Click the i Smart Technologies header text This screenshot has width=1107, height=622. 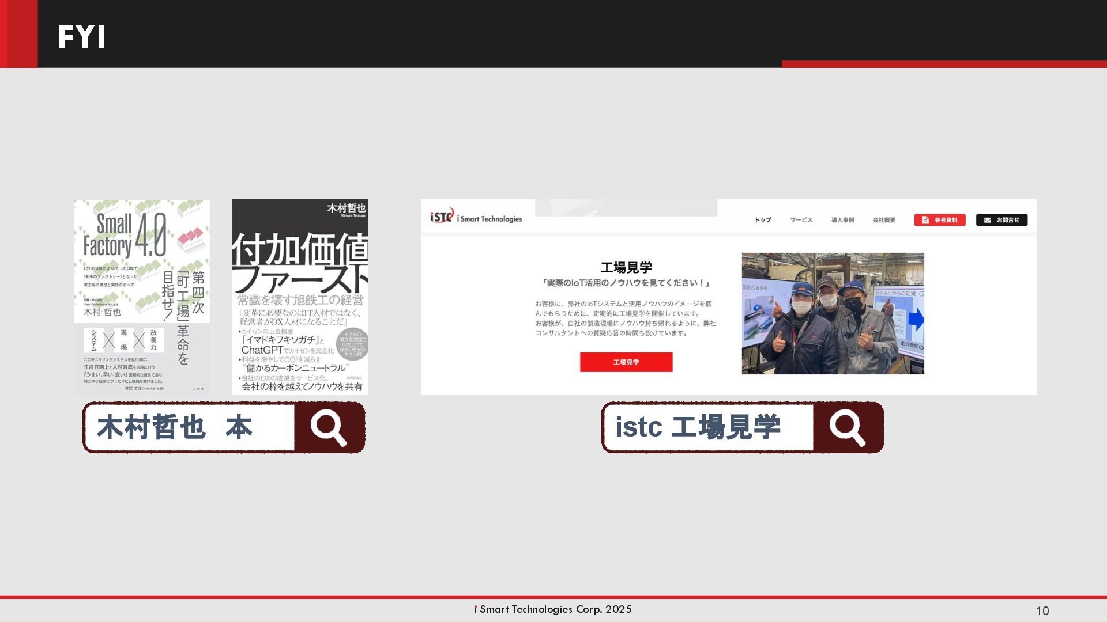tap(490, 219)
